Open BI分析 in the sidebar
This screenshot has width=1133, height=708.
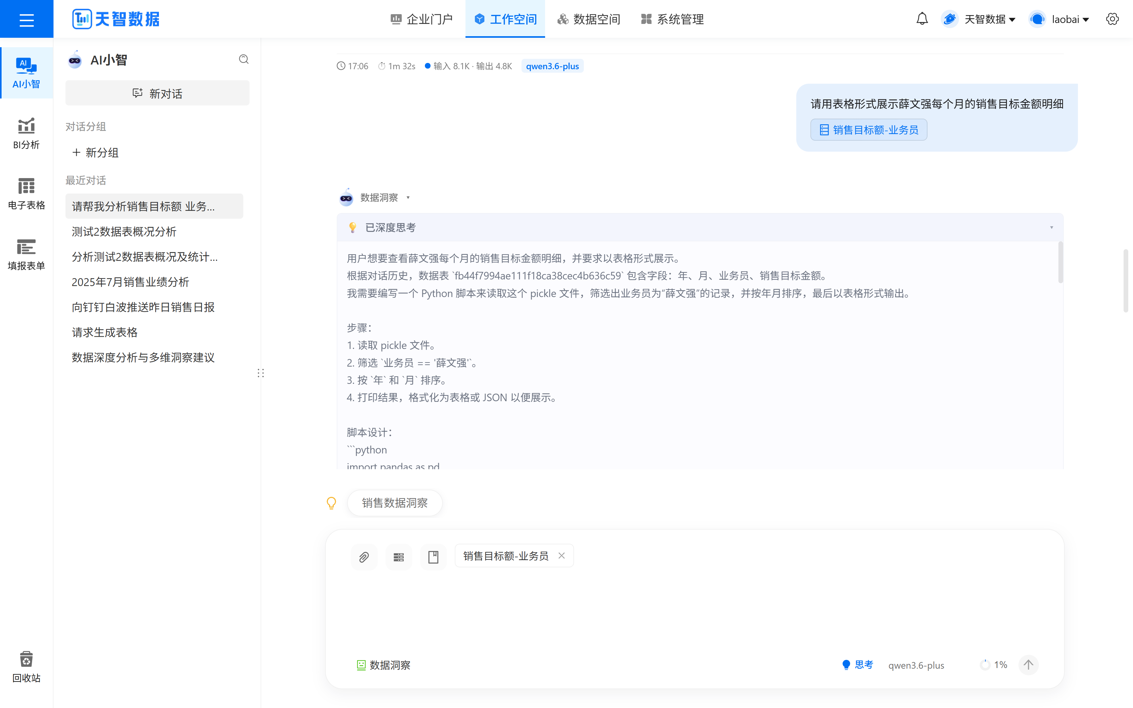pyautogui.click(x=26, y=133)
